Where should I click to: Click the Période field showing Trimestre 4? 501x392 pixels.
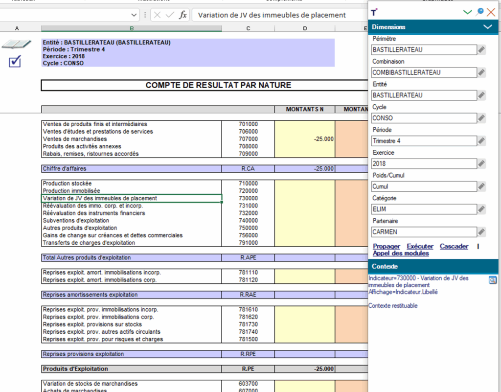(424, 141)
